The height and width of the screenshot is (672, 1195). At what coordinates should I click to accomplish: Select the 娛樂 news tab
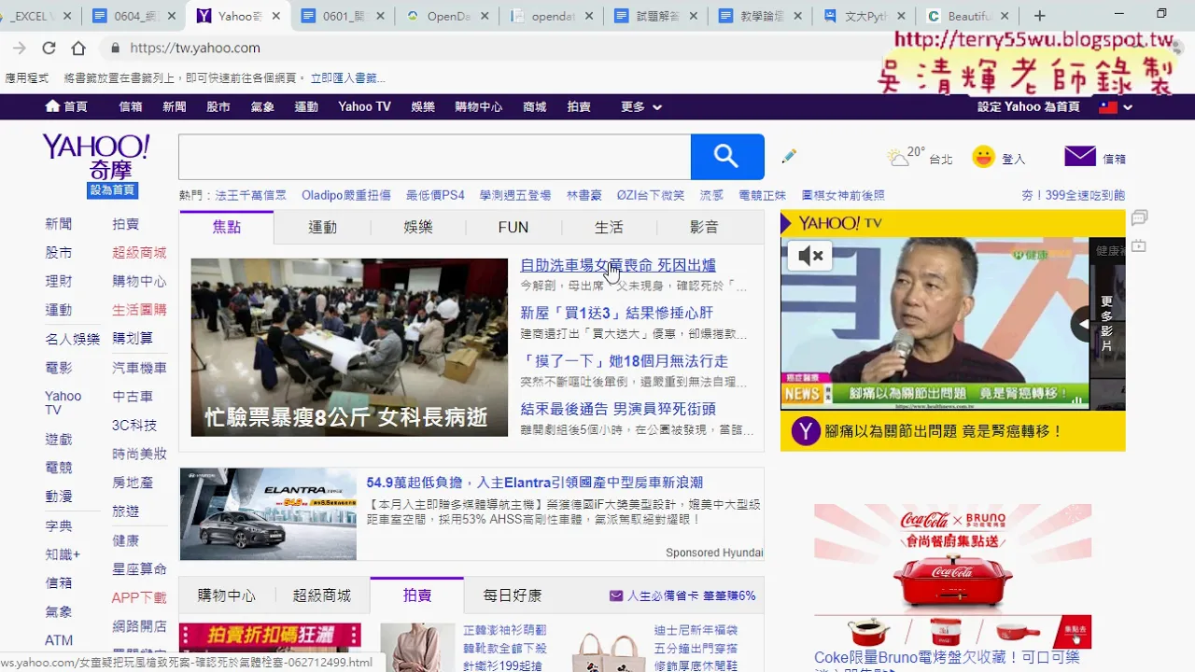(418, 227)
